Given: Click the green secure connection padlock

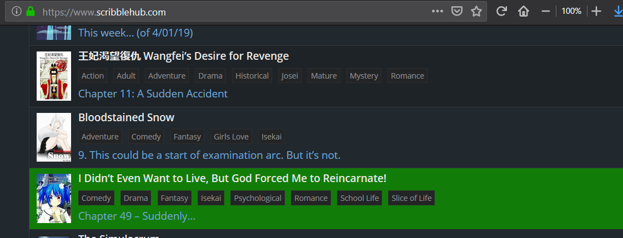Looking at the screenshot, I should click(30, 12).
